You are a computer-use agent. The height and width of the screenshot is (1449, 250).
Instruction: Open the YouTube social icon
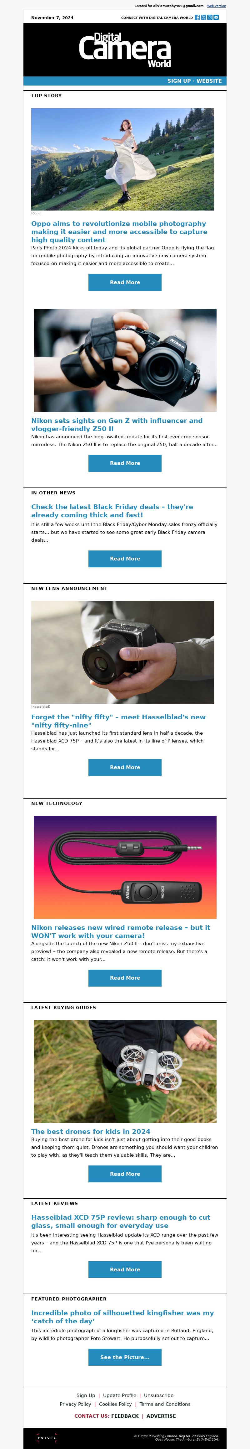(x=216, y=18)
